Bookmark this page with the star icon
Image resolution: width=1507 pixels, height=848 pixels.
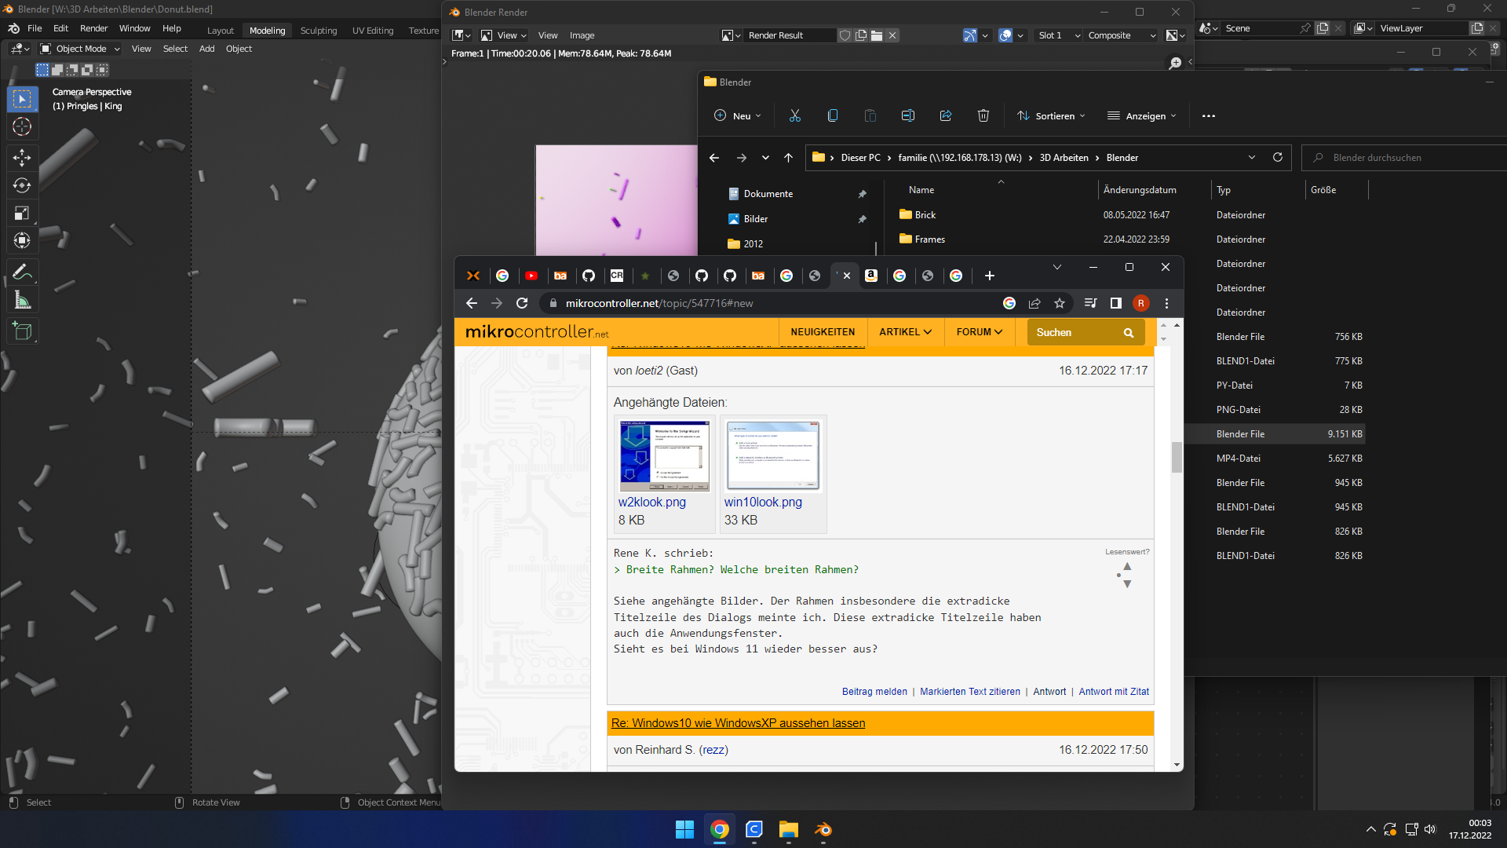(x=1060, y=303)
